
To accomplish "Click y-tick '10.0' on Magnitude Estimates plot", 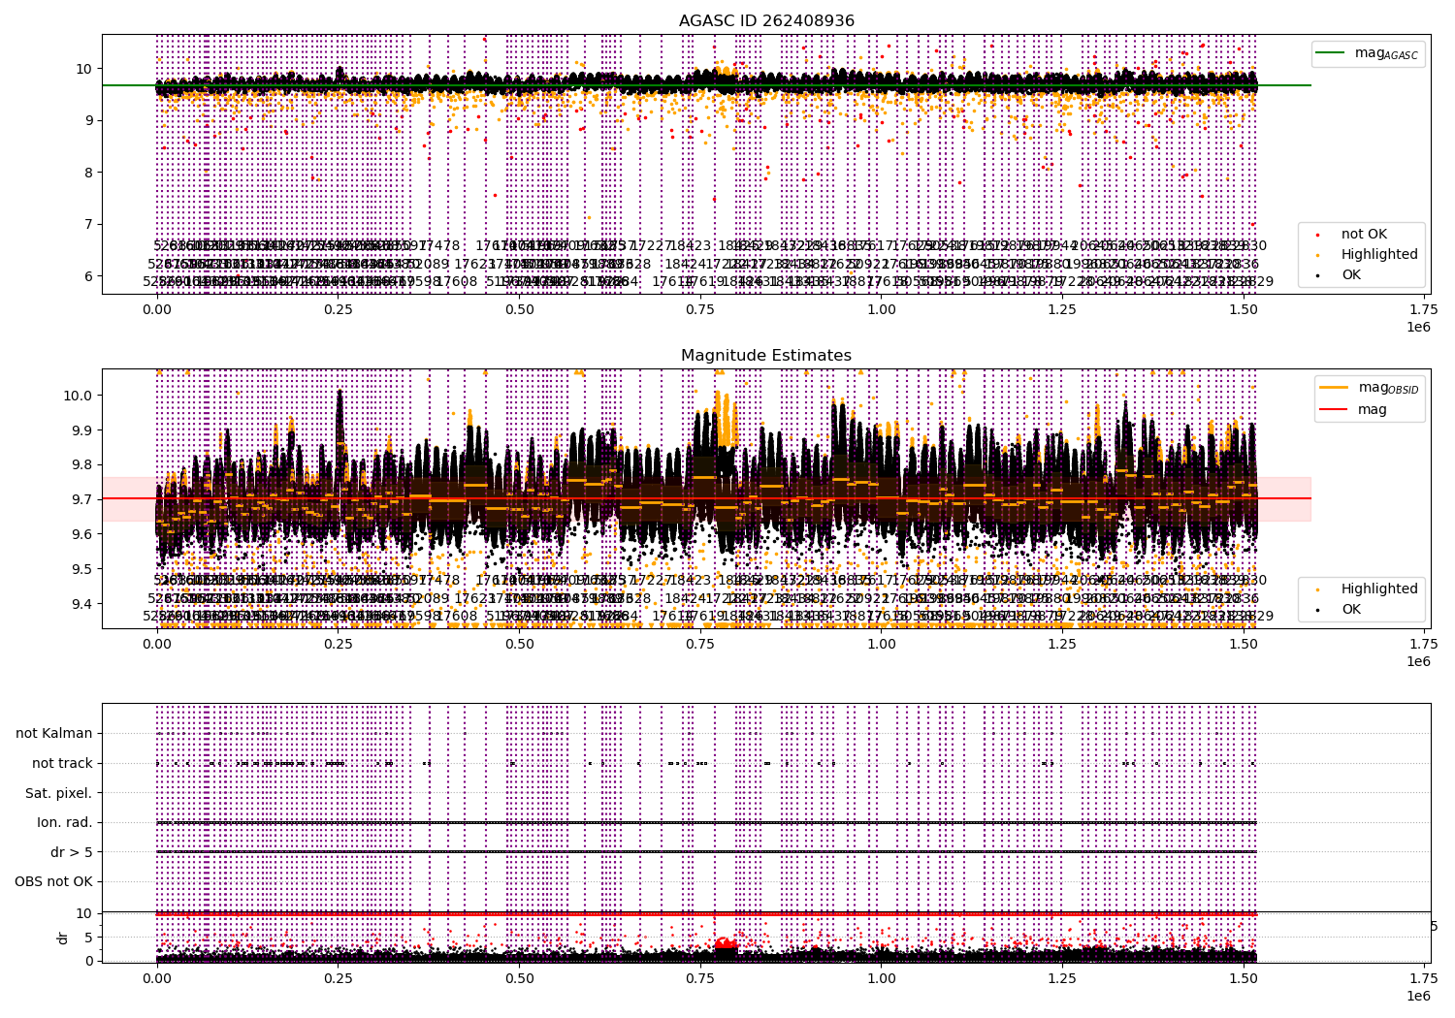I will pos(80,396).
